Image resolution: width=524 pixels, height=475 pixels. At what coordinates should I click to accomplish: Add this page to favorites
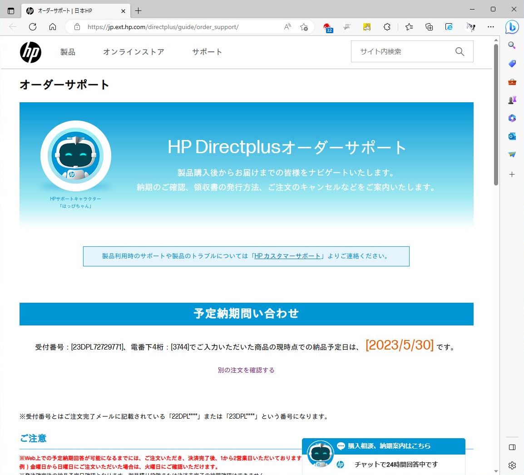tap(304, 27)
